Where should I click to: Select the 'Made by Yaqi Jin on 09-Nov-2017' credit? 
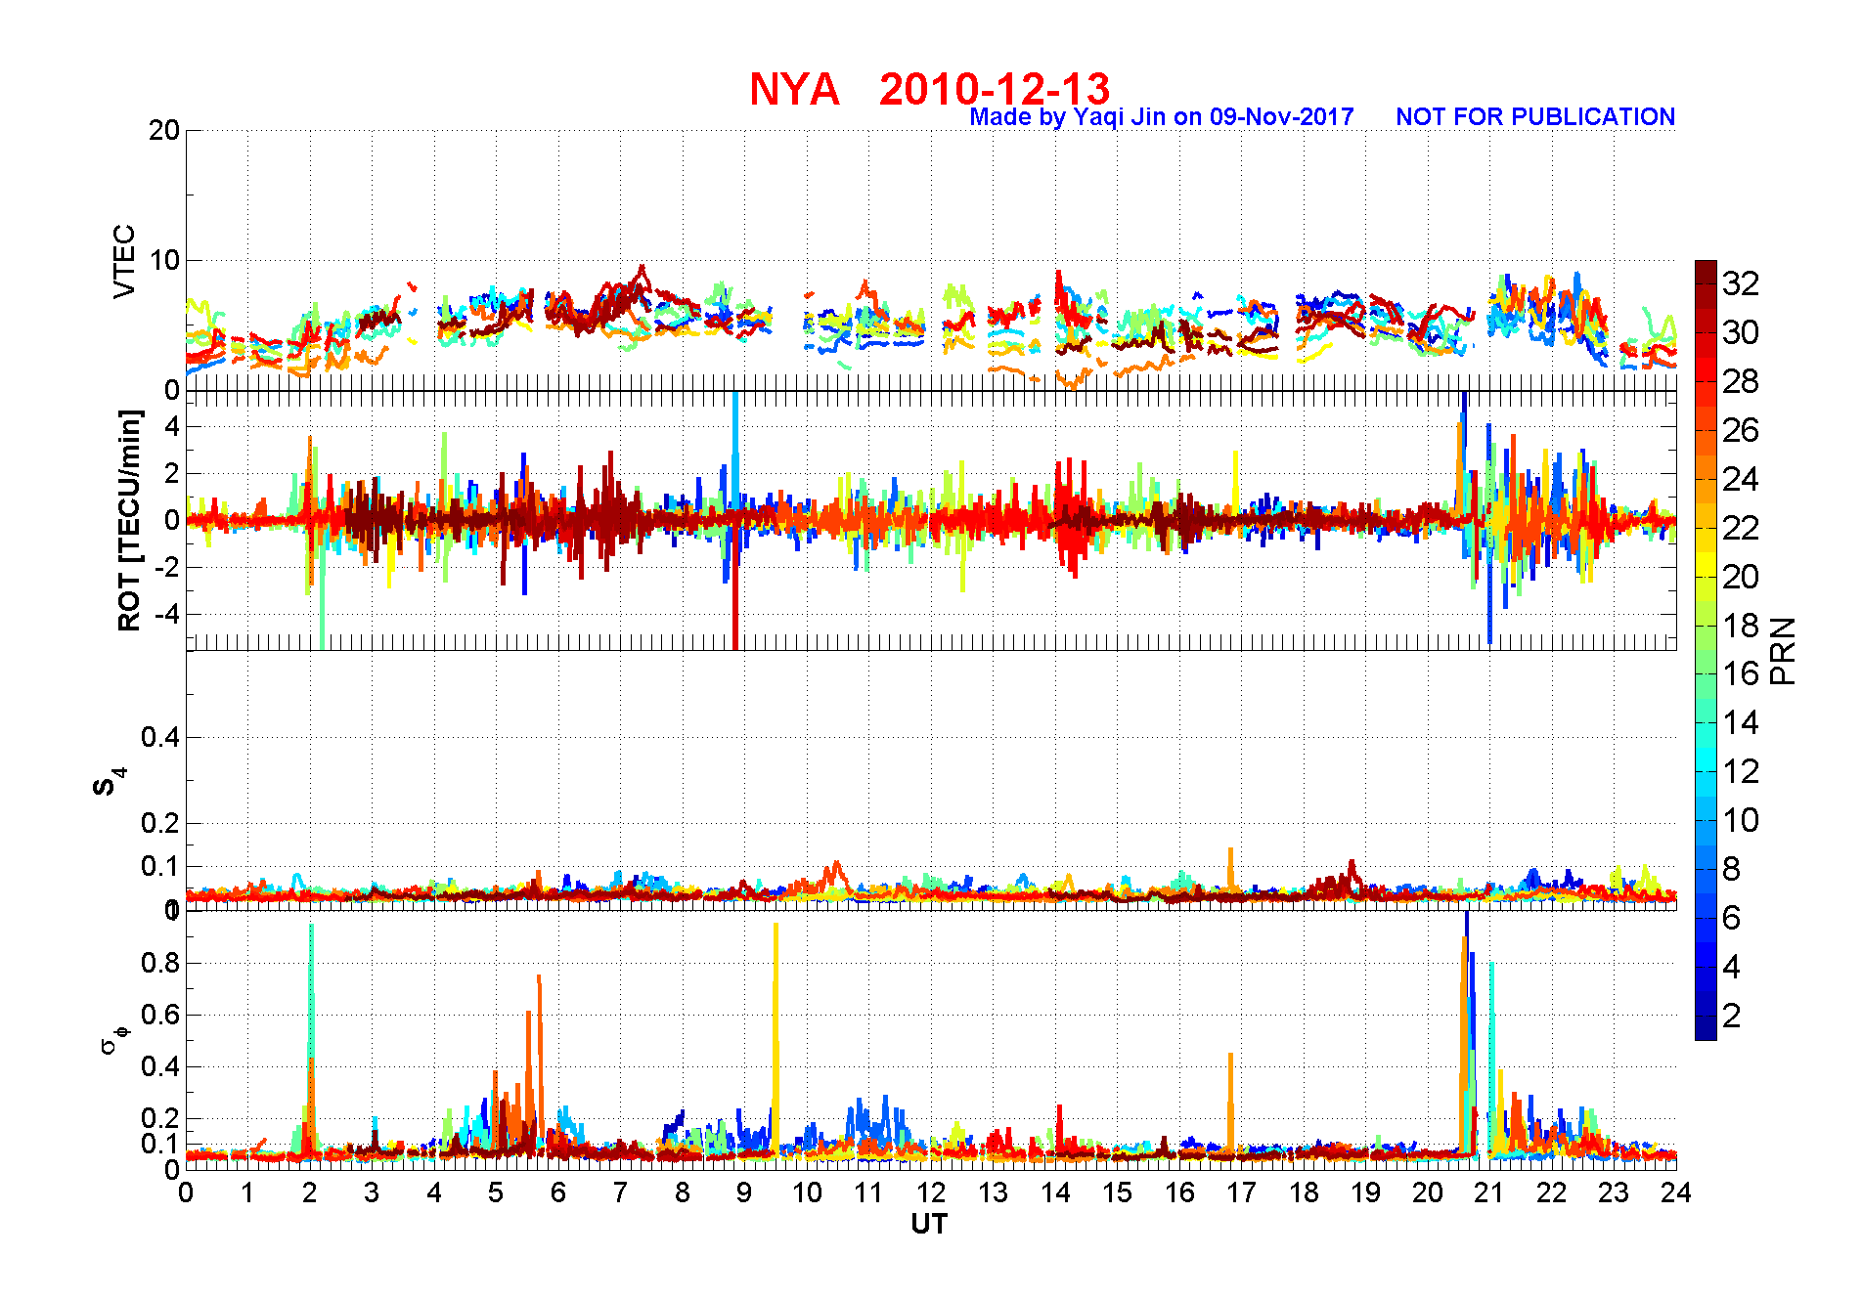(x=1161, y=117)
